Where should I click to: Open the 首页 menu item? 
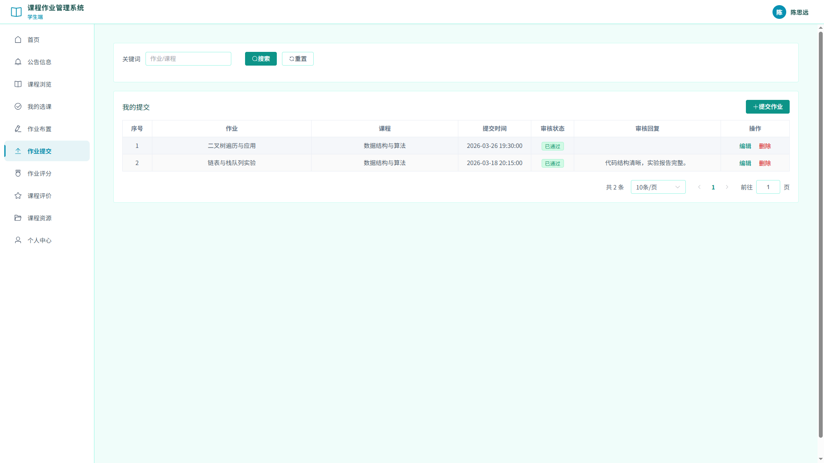pos(47,39)
